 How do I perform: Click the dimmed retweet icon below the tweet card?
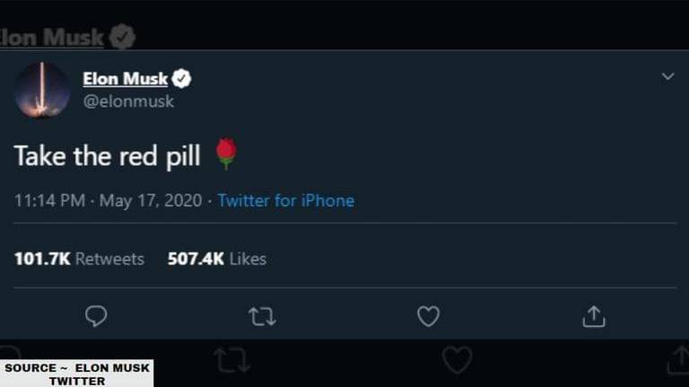[x=231, y=360]
